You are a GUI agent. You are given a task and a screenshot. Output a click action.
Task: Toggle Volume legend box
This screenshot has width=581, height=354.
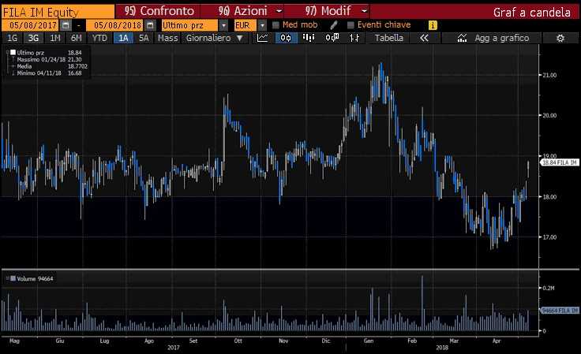pos(13,278)
